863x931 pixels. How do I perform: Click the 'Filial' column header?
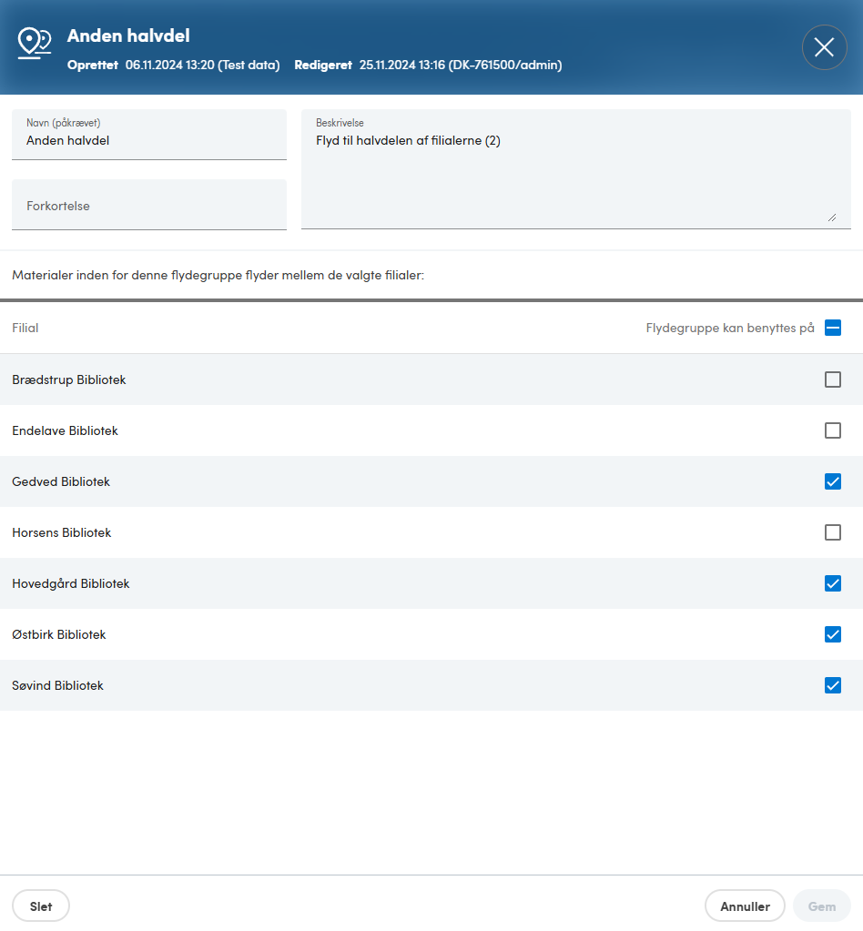click(25, 328)
